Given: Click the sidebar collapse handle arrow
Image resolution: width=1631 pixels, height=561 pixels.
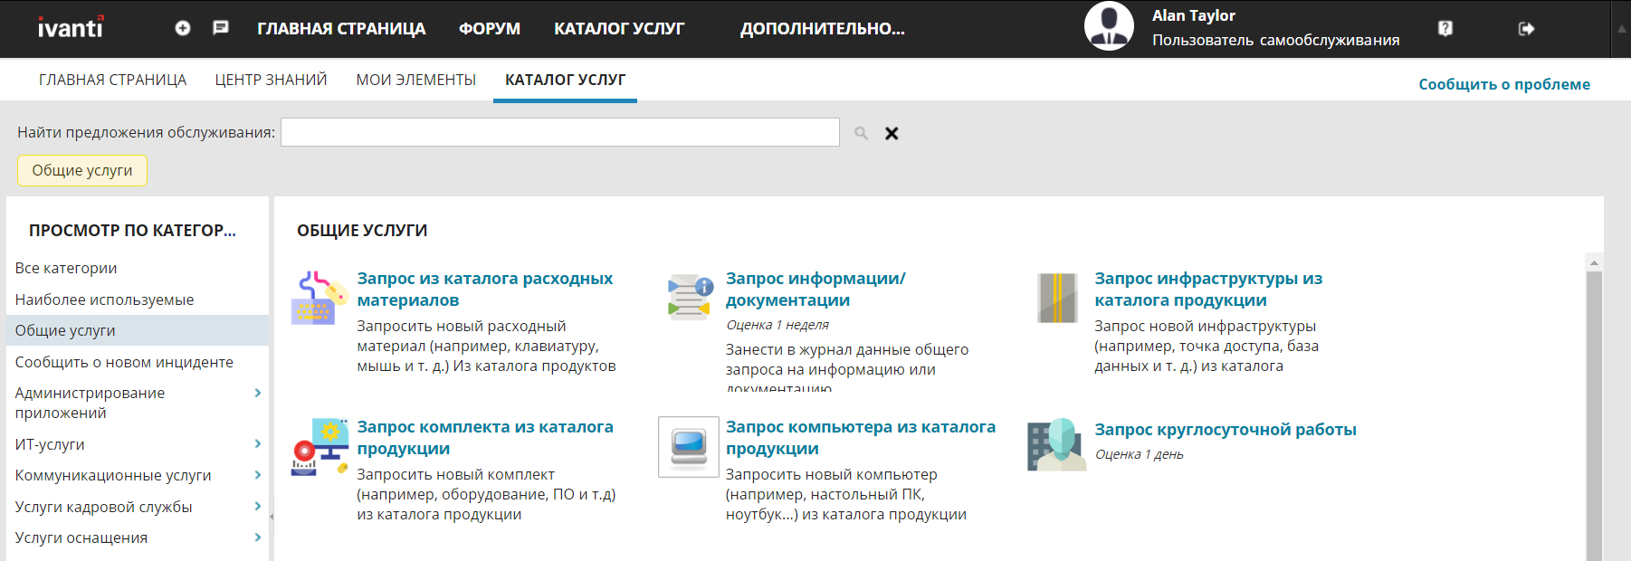Looking at the screenshot, I should pyautogui.click(x=272, y=517).
